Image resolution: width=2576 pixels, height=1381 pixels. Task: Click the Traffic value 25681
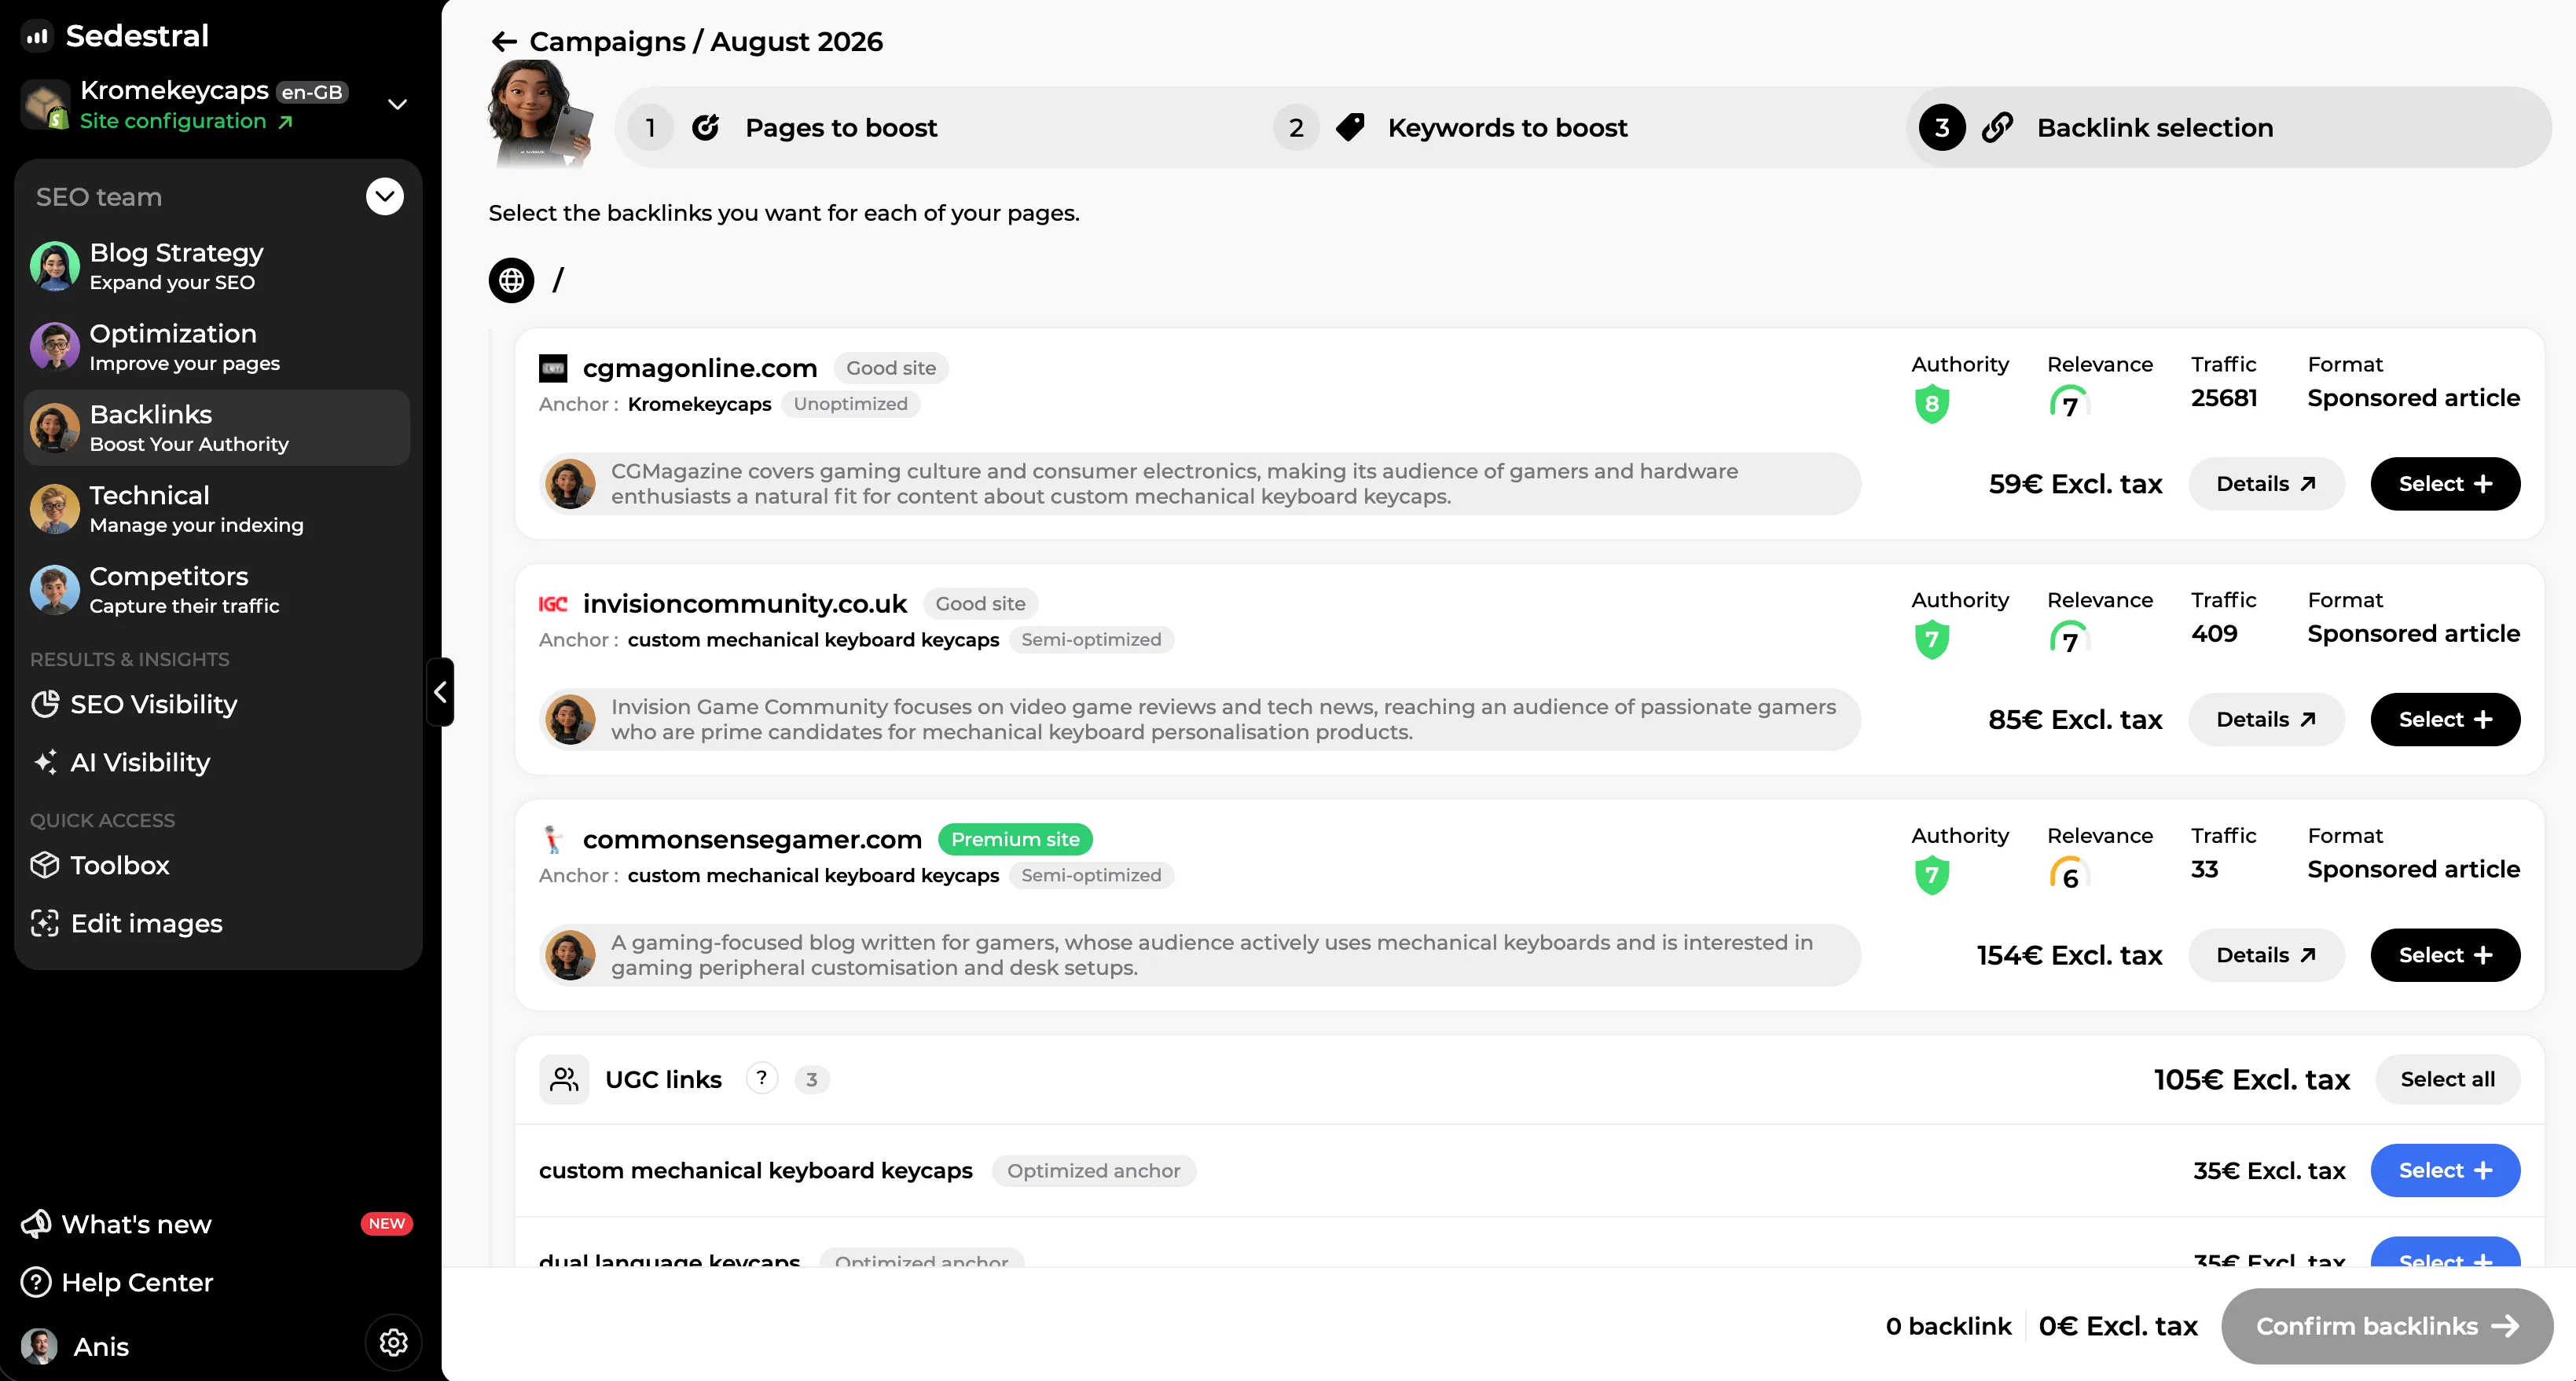[2224, 397]
